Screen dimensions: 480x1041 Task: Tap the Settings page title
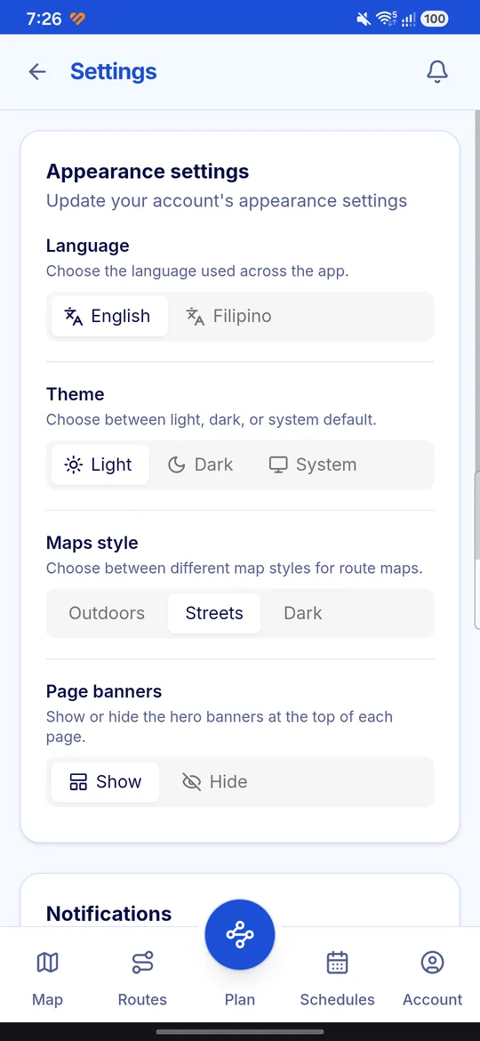(x=114, y=72)
